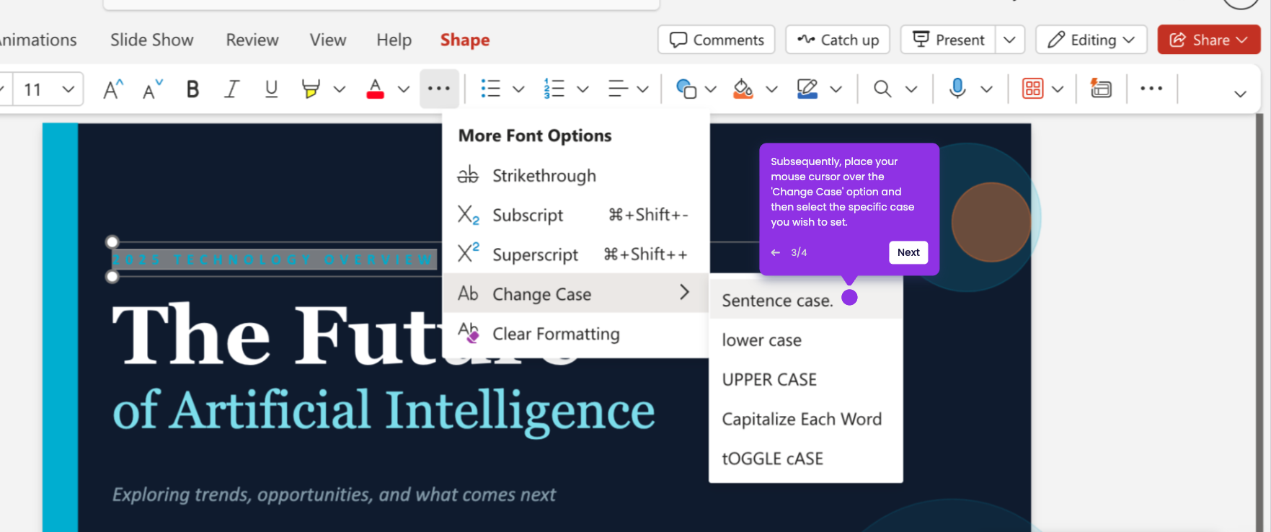Apply red font color

375,89
